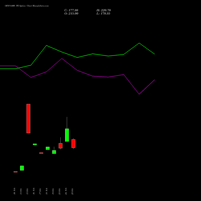
Task: Click the high value H: 220.70
Action: [104, 10]
